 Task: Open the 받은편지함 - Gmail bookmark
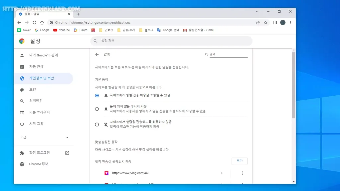(x=199, y=30)
